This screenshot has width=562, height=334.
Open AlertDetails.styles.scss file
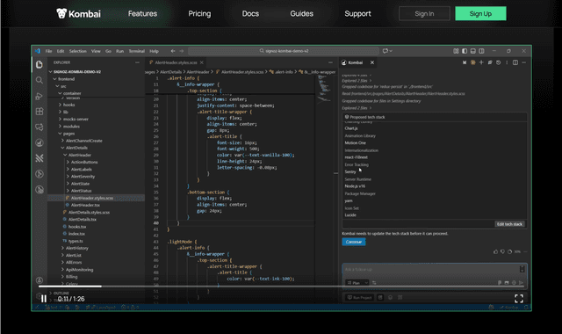point(86,213)
